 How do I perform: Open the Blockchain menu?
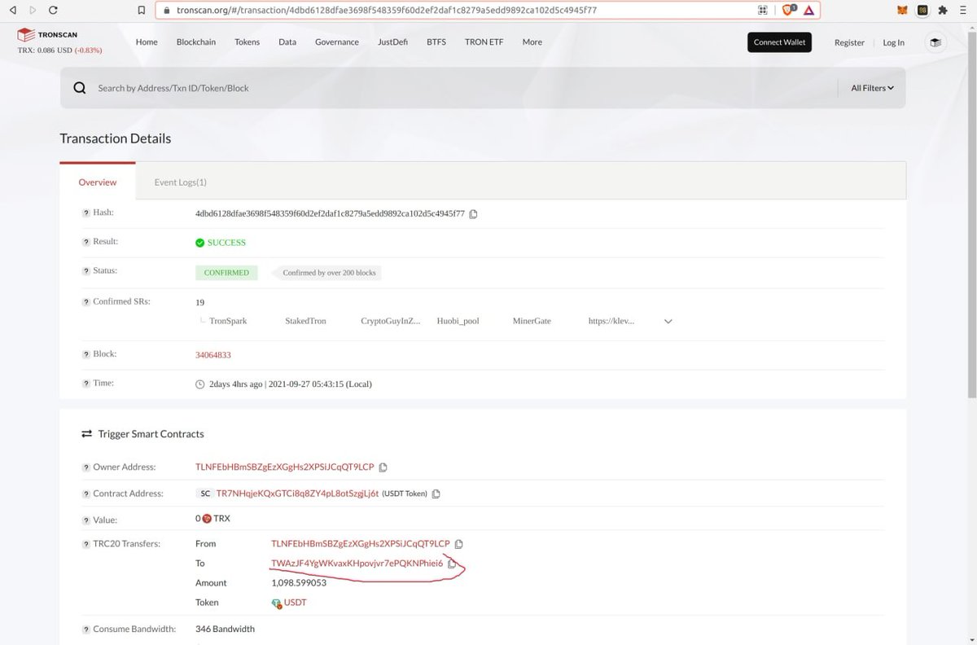point(196,42)
